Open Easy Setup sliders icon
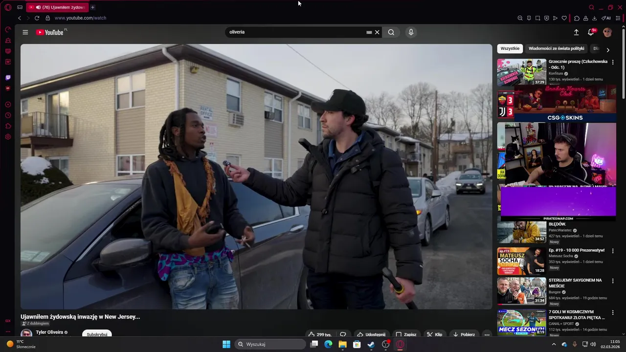The height and width of the screenshot is (352, 626). [x=618, y=18]
